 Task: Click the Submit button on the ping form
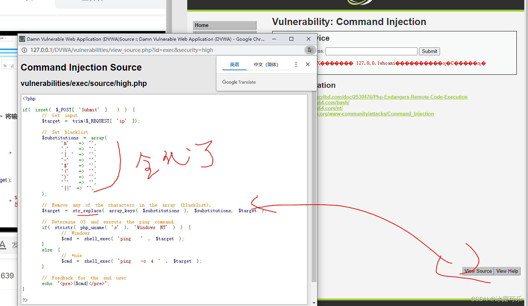pos(429,51)
